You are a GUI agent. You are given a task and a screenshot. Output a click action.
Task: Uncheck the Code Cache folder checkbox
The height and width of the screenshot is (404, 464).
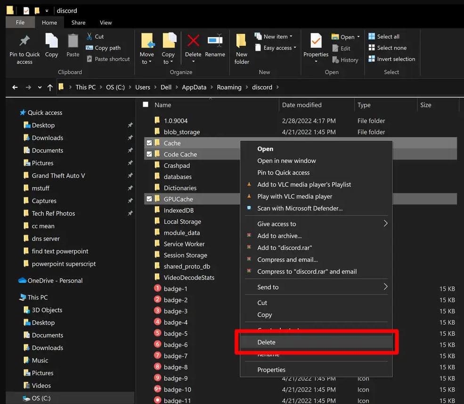pos(149,154)
